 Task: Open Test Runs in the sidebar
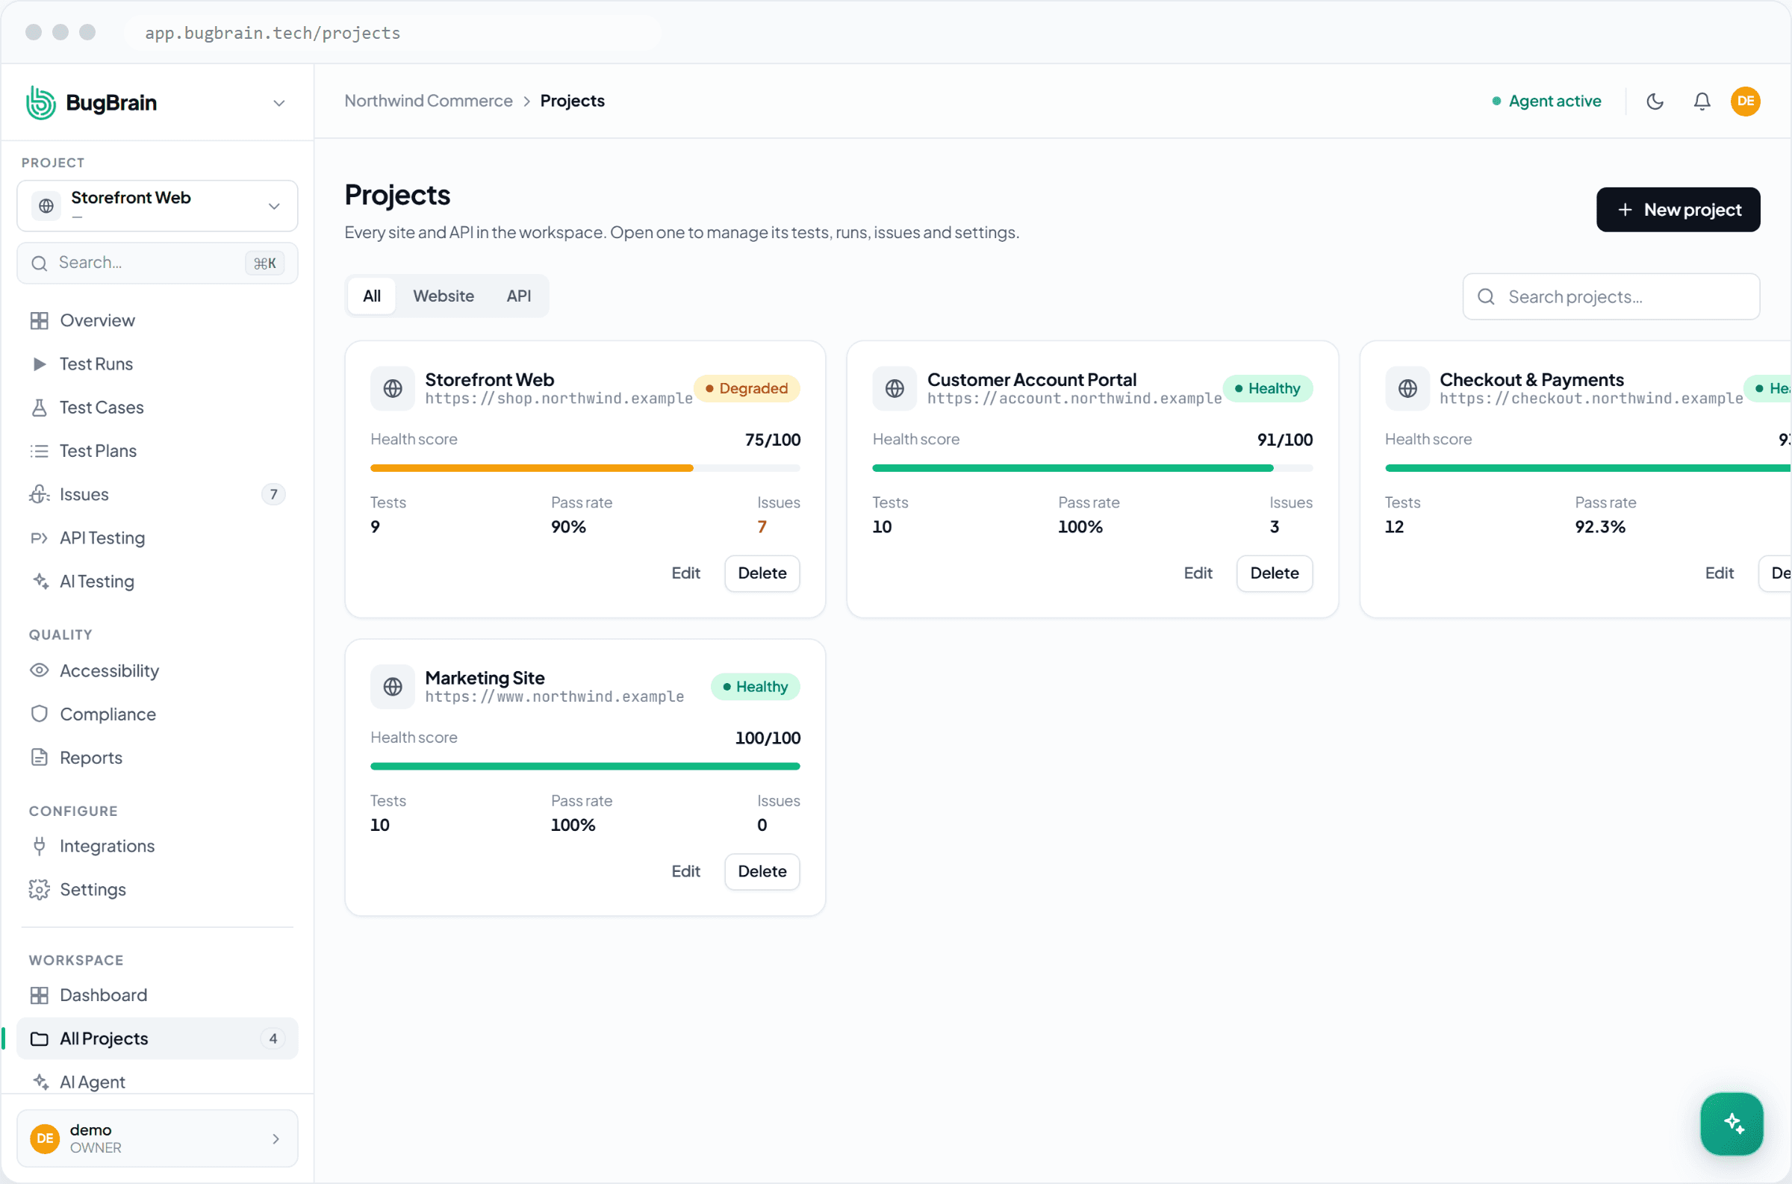tap(157, 364)
